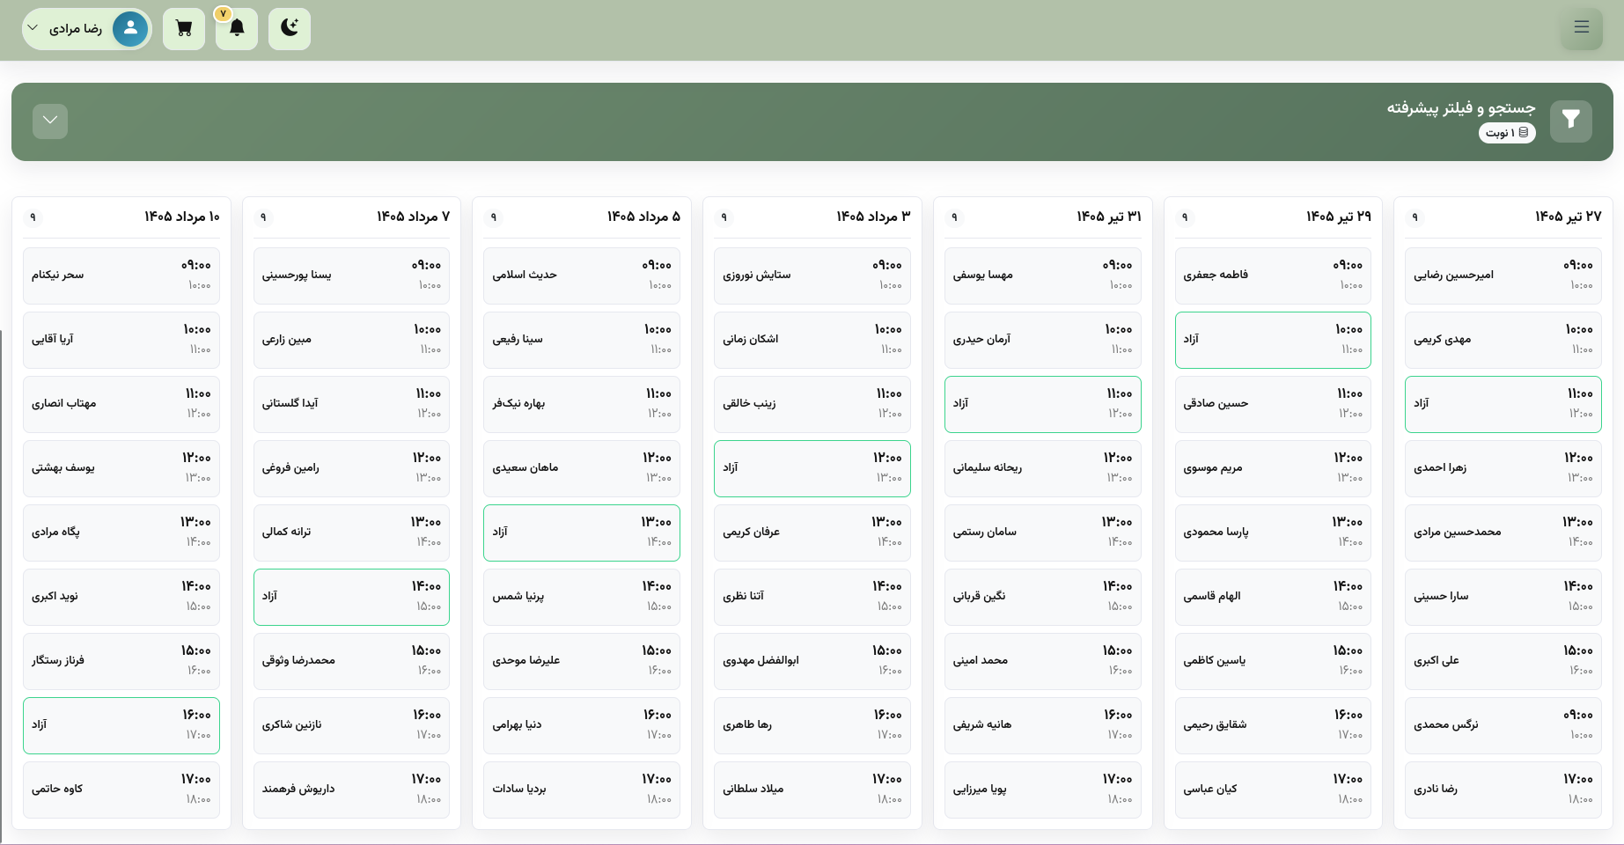Open رضا نادری appointment
Screen dimensions: 1624x845
(x=1503, y=790)
